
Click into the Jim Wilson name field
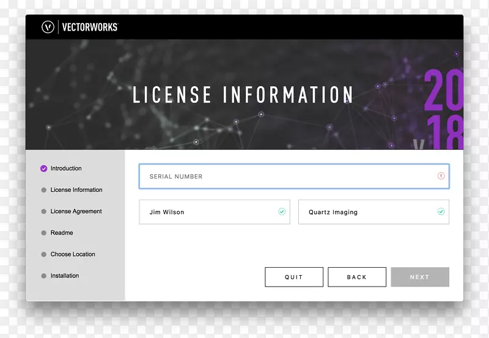coord(208,212)
